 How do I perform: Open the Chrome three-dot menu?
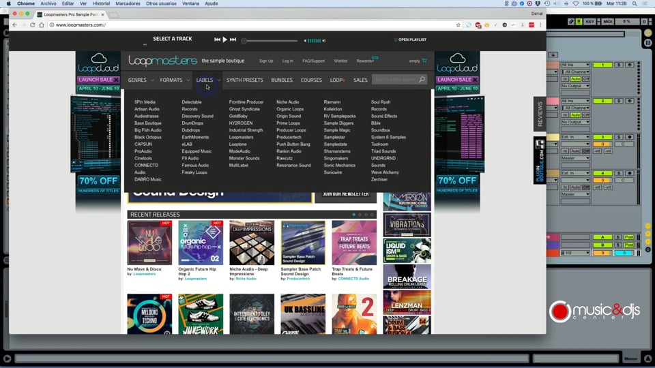(x=540, y=25)
